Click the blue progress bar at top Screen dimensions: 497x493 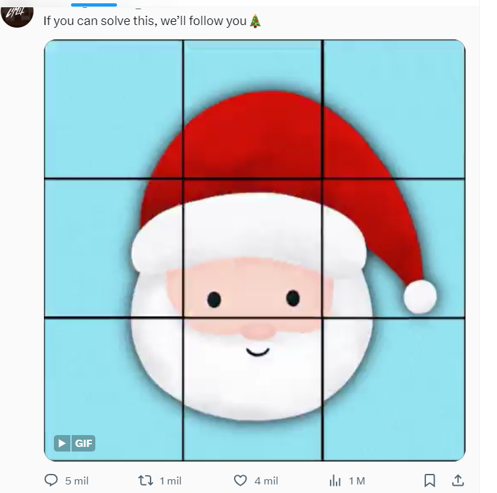(94, 5)
